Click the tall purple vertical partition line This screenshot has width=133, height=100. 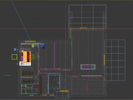pyautogui.click(x=54, y=56)
